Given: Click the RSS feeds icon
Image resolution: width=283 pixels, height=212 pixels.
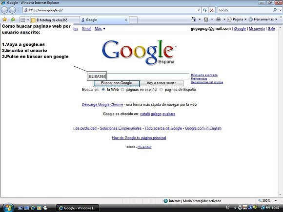Looking at the screenshot, I should 206,19.
